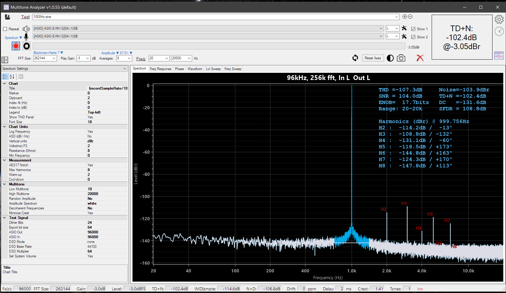Click the load test configuration icon
Image resolution: width=506 pixels, height=293 pixels.
7,17
